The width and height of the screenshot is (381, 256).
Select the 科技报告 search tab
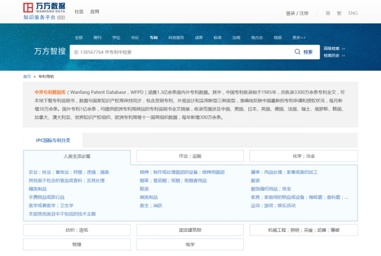176,38
